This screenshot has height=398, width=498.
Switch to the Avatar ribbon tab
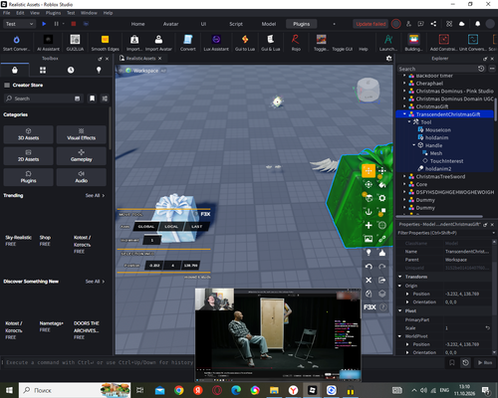tap(170, 24)
